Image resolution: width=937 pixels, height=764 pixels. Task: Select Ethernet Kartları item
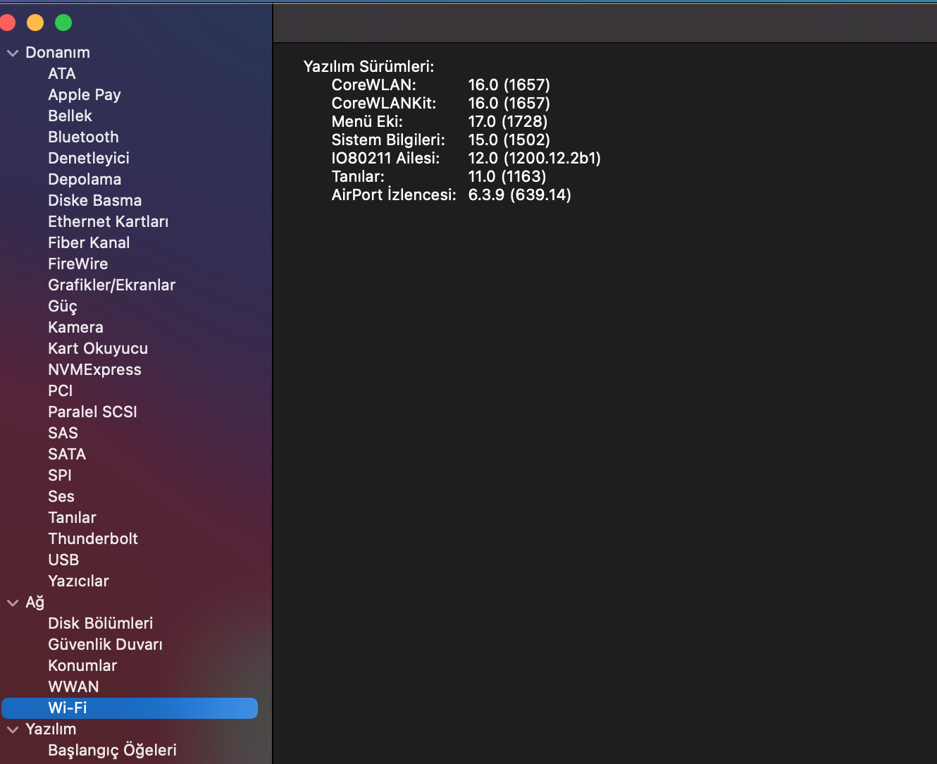[108, 221]
